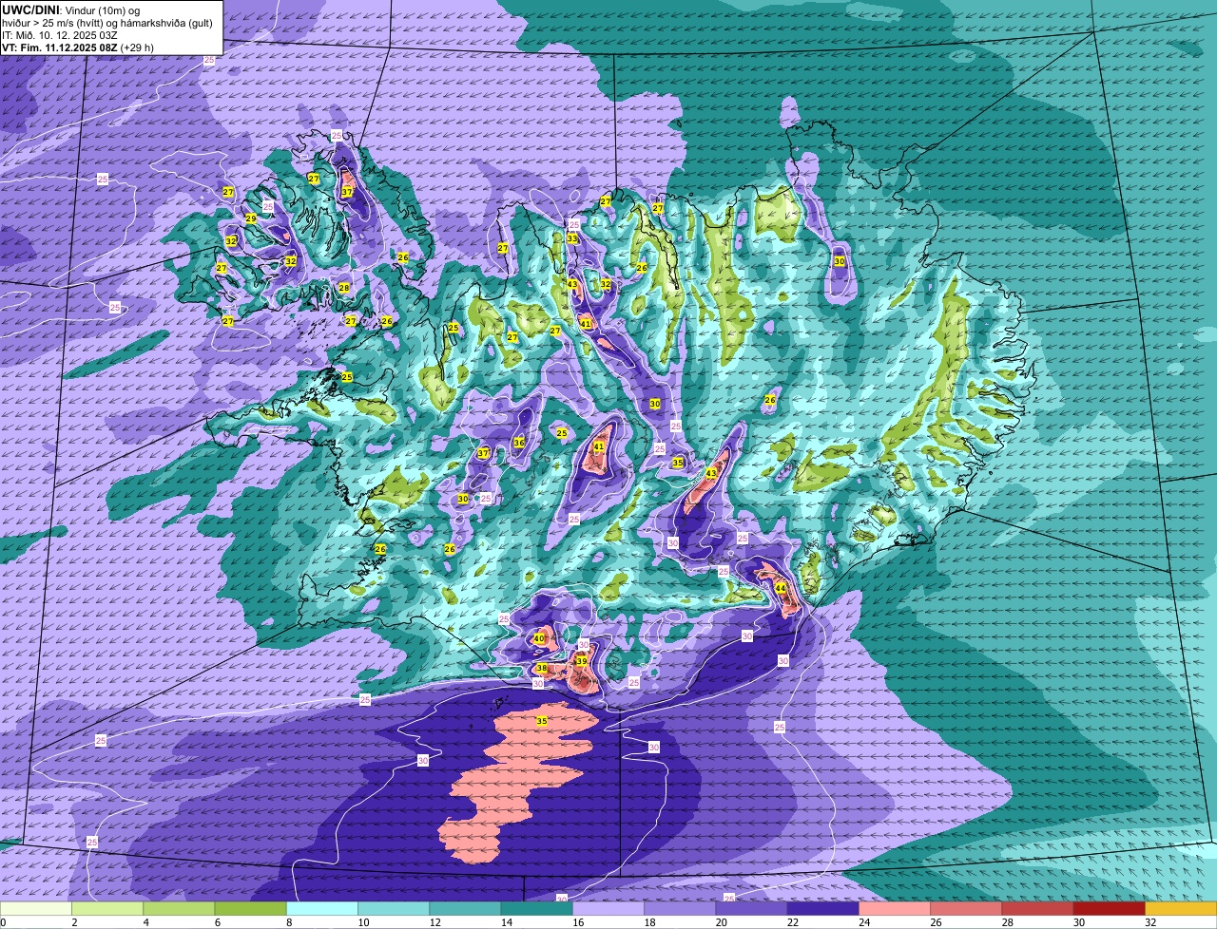
Task: Click the 26–28 m/s legend color
Action: coord(966,908)
